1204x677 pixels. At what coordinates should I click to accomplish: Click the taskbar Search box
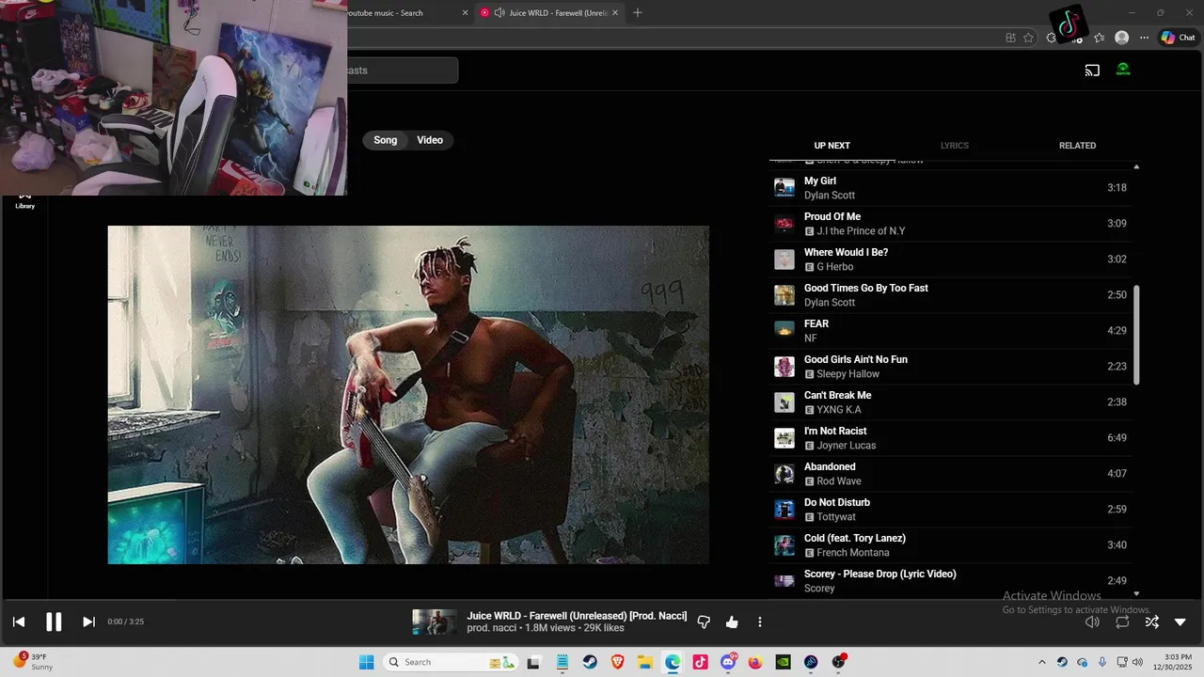(x=451, y=662)
